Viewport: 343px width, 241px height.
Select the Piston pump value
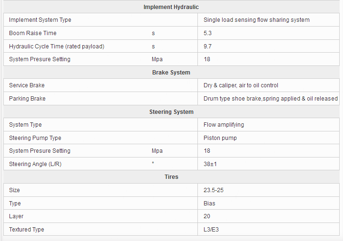tap(220, 138)
